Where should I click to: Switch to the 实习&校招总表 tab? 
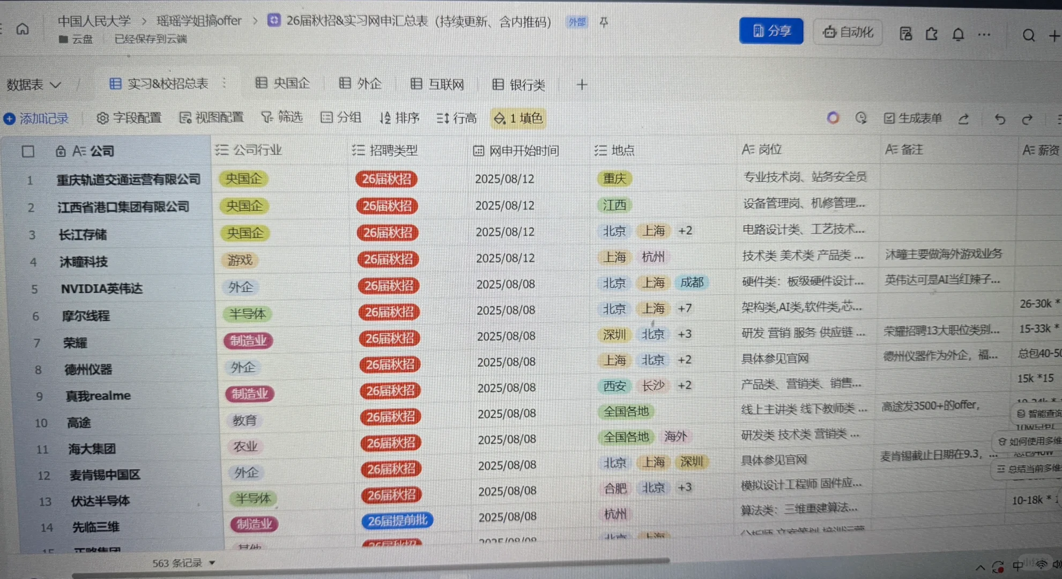click(x=159, y=84)
